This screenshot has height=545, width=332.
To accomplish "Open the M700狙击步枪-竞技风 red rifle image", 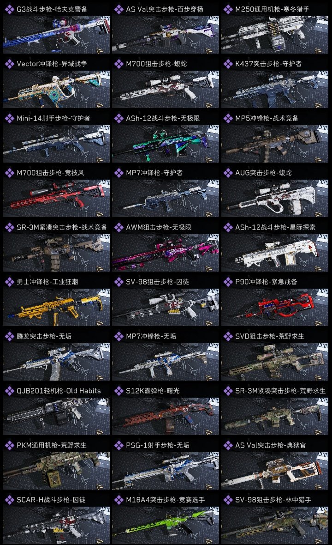I will (x=56, y=198).
